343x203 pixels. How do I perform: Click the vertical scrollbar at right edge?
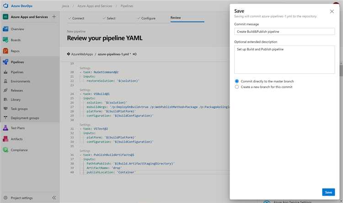pos(341,70)
